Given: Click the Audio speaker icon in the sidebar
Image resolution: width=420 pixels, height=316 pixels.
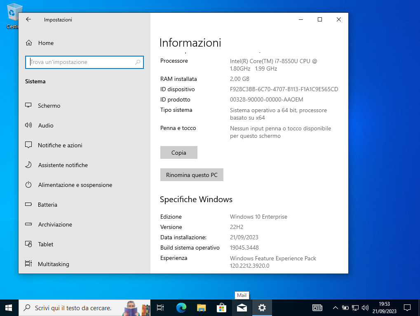Looking at the screenshot, I should pos(28,125).
